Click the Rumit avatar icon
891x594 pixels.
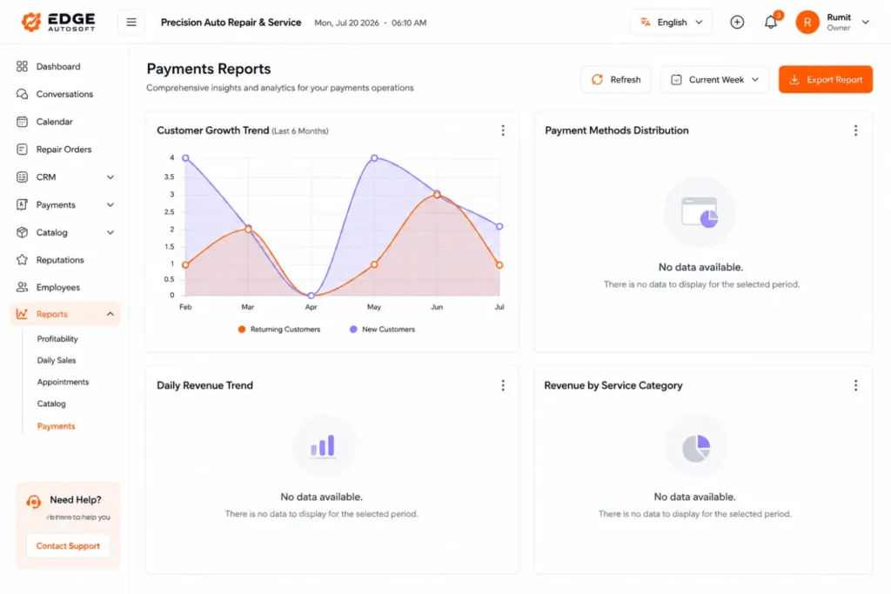pos(807,22)
